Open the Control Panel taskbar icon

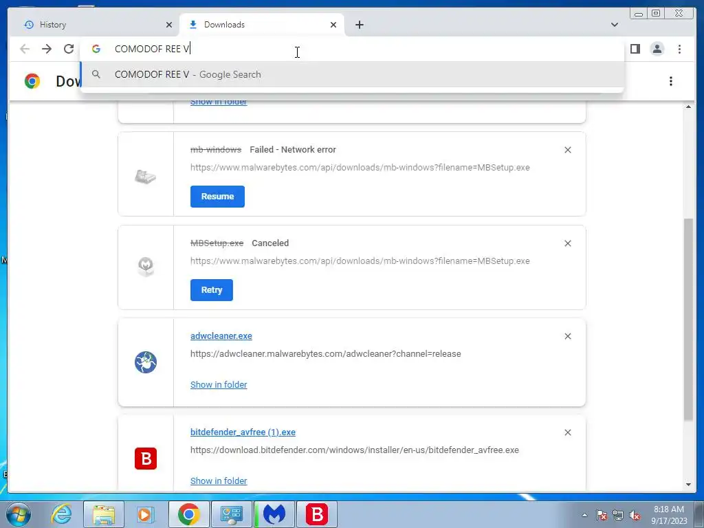[231, 514]
